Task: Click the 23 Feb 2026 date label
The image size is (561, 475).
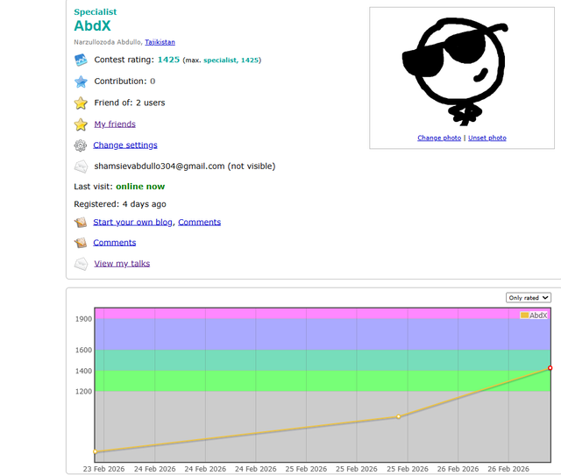Action: pos(103,469)
